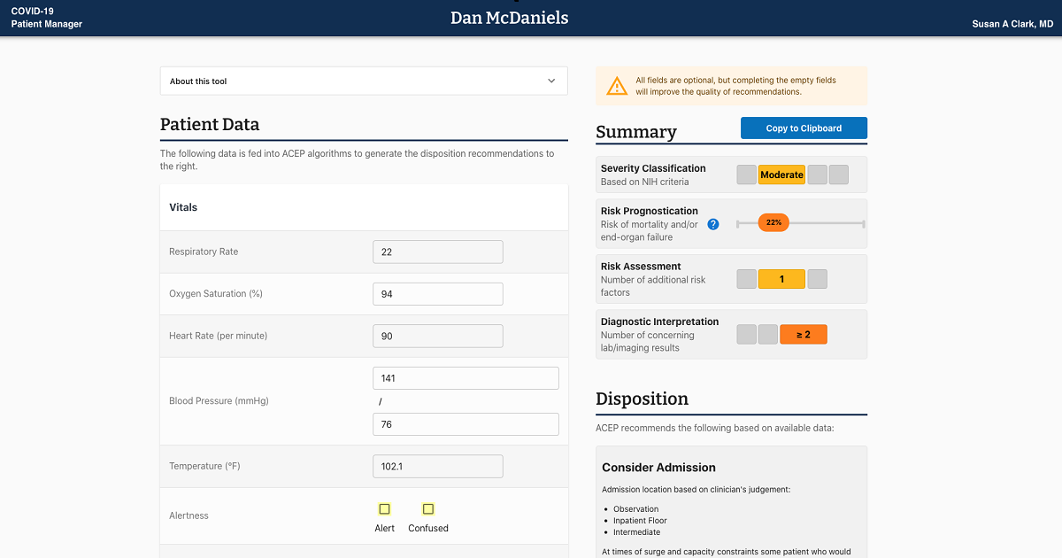
Task: Select the "≥ 2" Diagnostic Interpretation badge
Action: point(803,334)
